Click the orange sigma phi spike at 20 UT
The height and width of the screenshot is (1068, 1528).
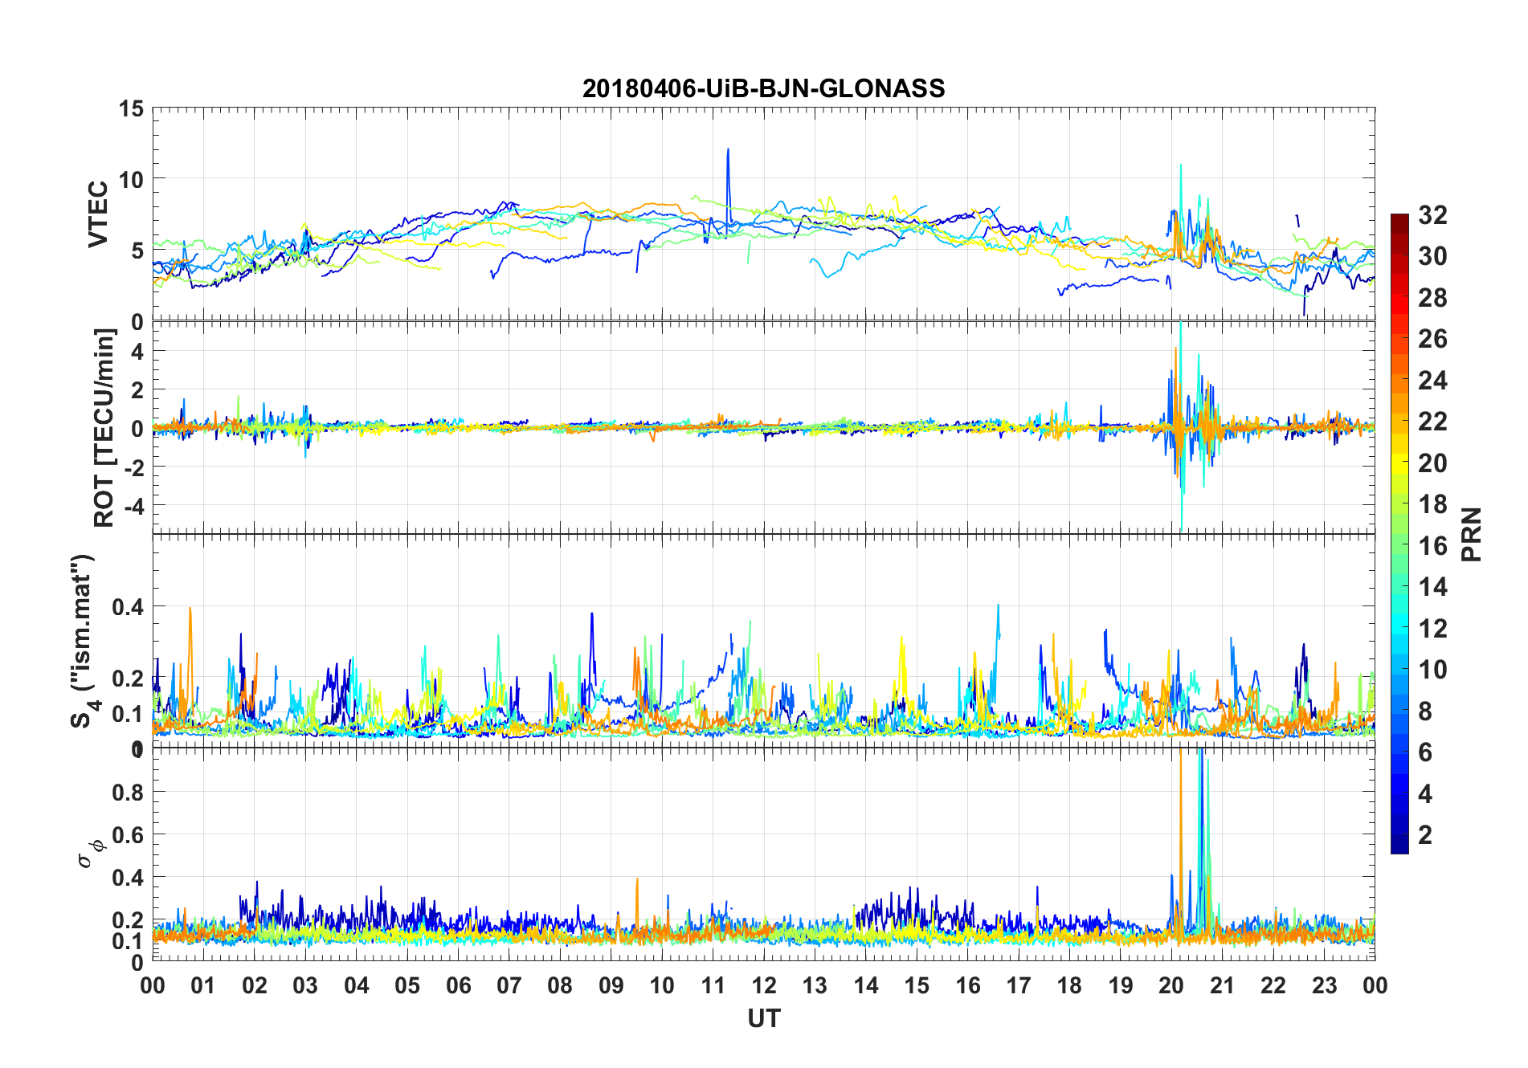(1180, 843)
